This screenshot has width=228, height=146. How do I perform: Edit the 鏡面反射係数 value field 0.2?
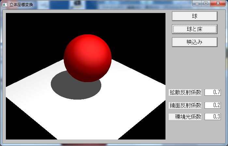[213, 105]
